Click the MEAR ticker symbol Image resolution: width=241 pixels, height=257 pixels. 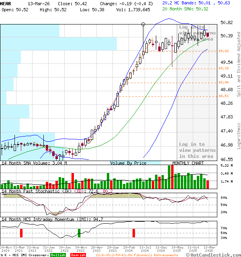[8, 3]
